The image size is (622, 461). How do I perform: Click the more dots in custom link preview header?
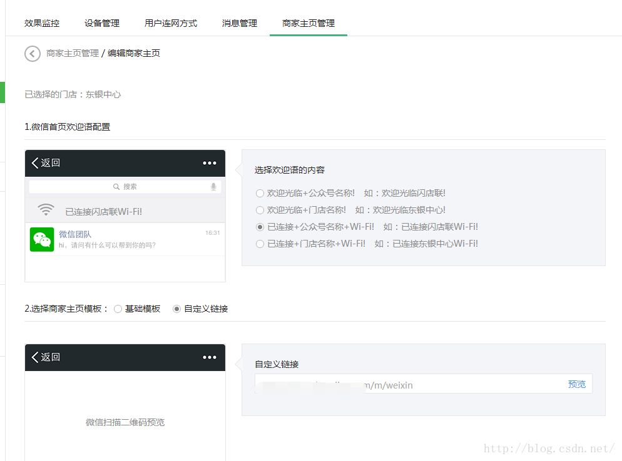pos(210,357)
